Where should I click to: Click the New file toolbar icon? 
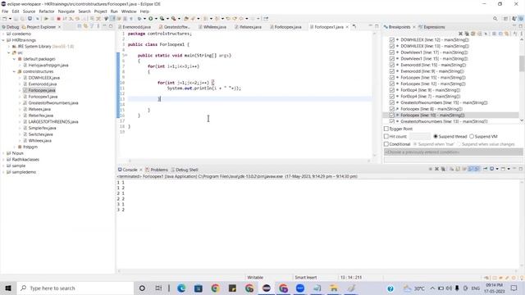[x=4, y=19]
